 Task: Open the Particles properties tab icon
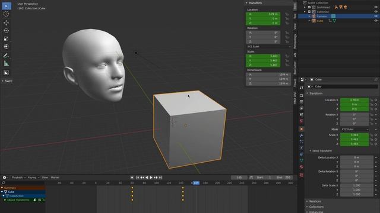pos(302,141)
